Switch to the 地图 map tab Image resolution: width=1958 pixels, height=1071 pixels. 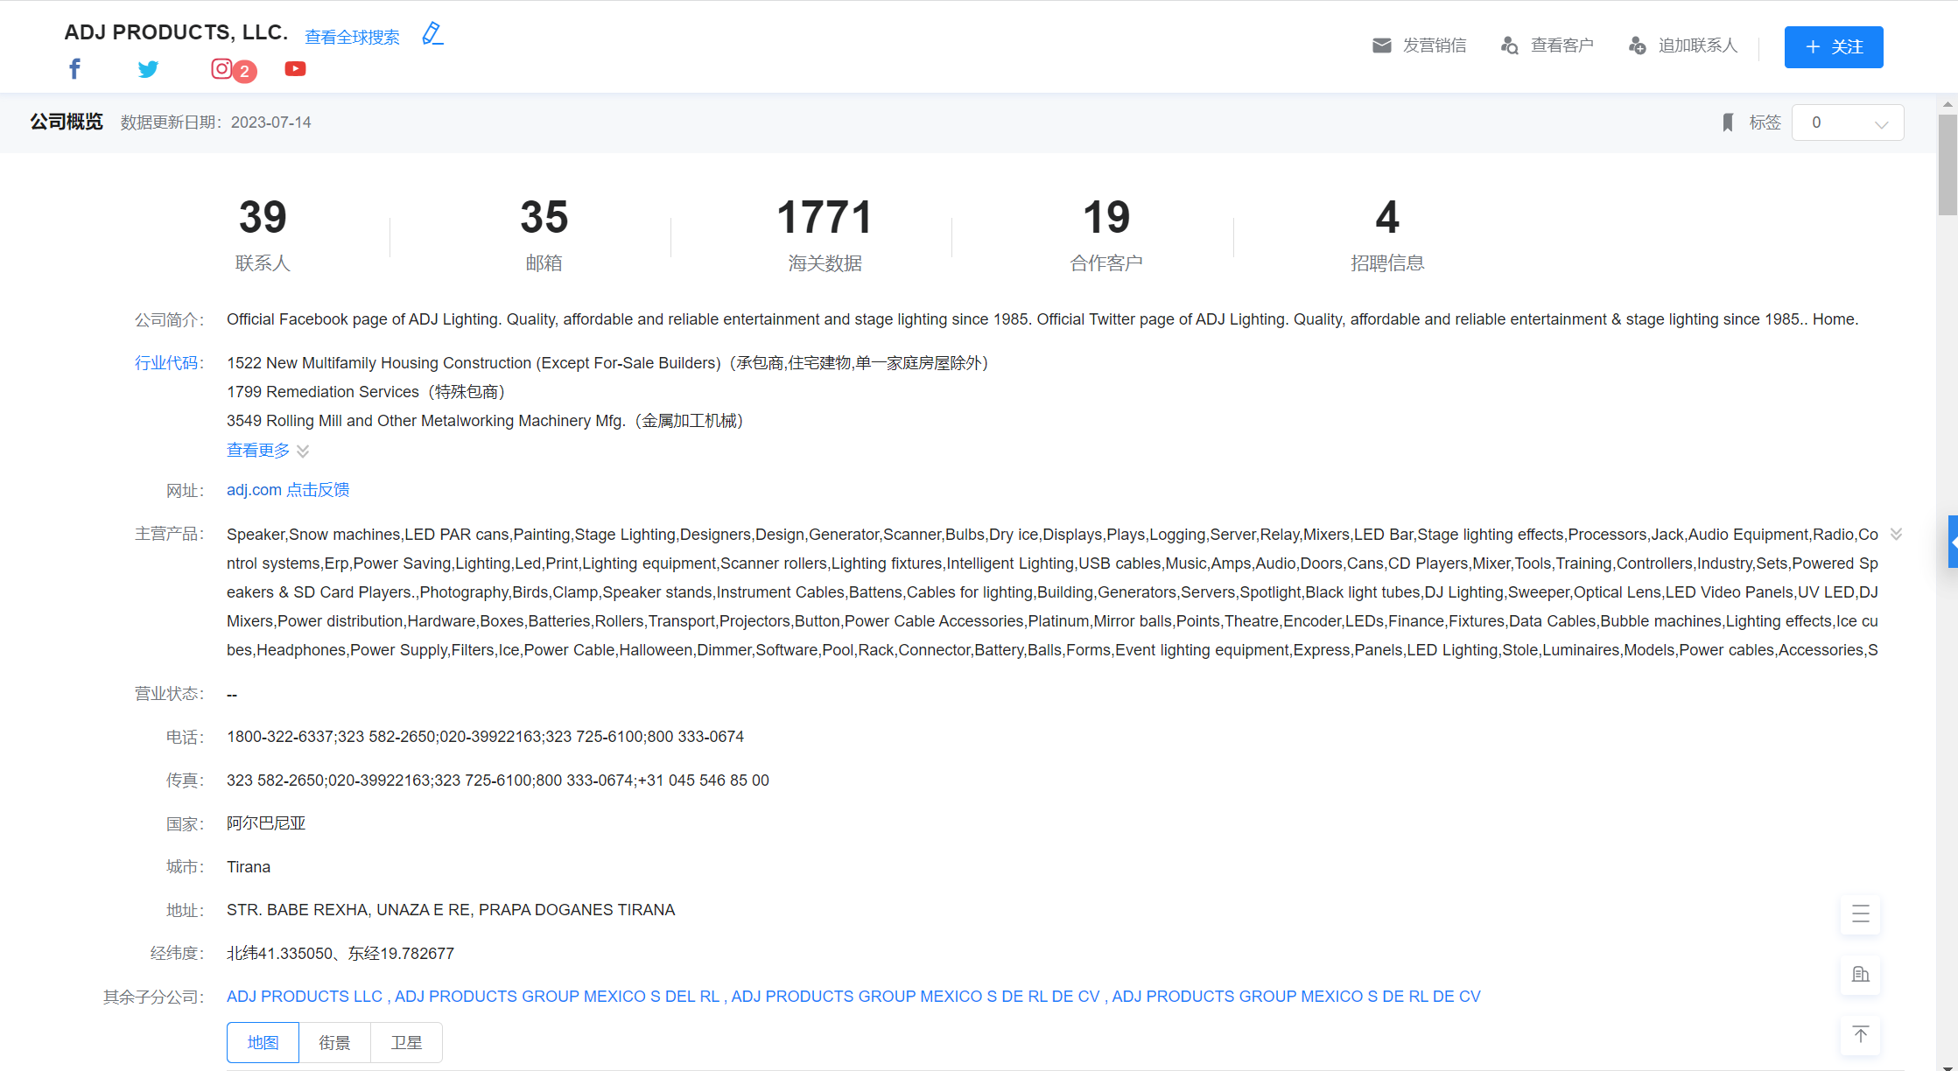[263, 1043]
